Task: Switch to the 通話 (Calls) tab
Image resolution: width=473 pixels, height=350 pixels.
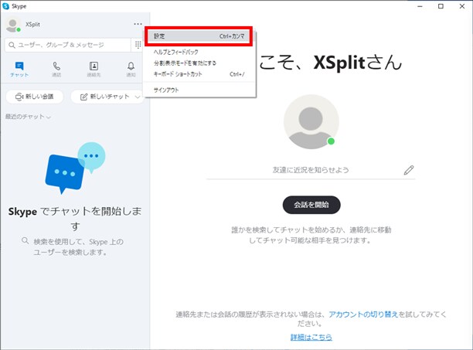Action: click(56, 70)
